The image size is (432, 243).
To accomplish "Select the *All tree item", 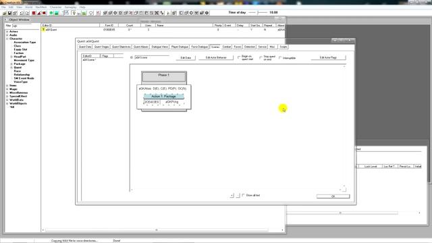I will click(12, 107).
